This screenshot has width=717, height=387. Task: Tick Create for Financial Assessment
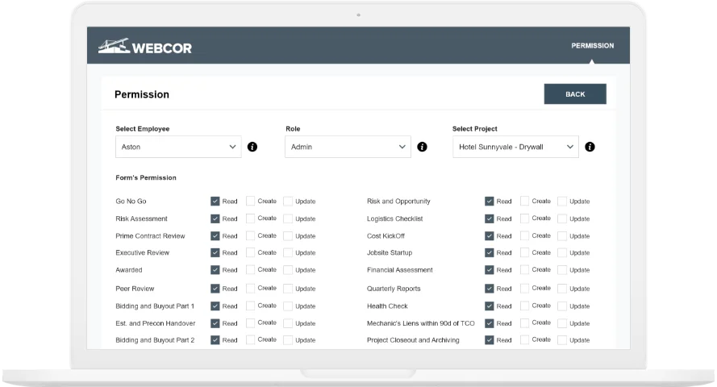tap(525, 270)
